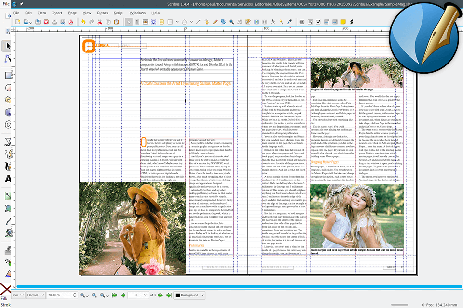This screenshot has width=463, height=308.
Task: Toggle the Select Item arrow tool
Action: coord(129,22)
